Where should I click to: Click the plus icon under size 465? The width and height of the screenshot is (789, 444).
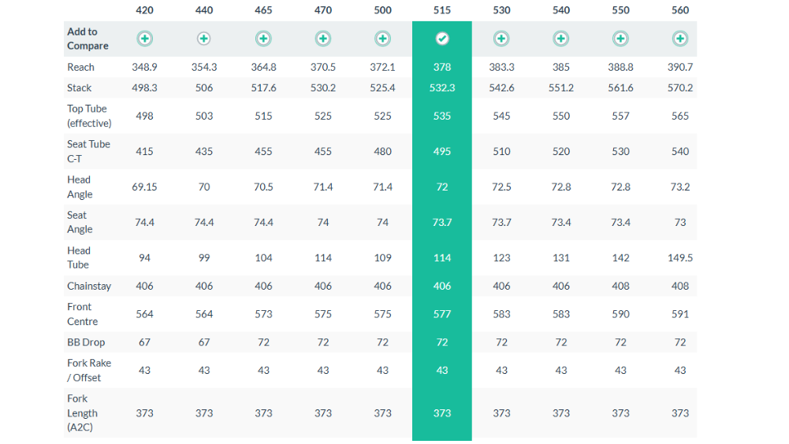click(263, 39)
